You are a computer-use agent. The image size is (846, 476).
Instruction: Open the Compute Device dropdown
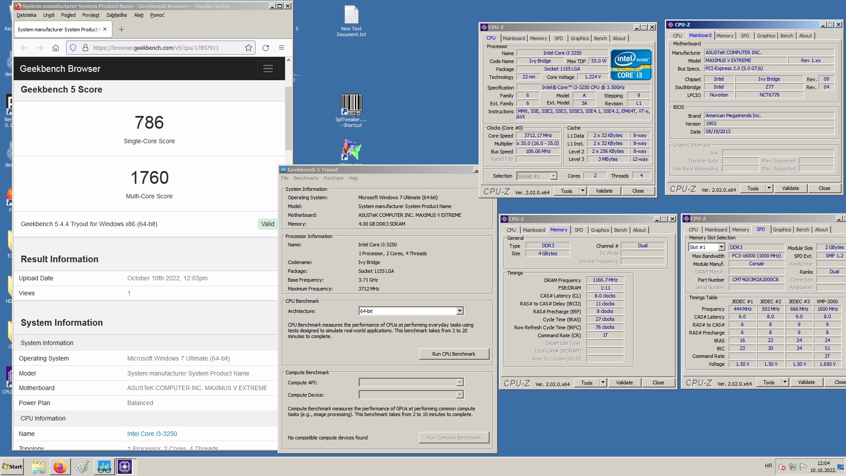pyautogui.click(x=460, y=395)
